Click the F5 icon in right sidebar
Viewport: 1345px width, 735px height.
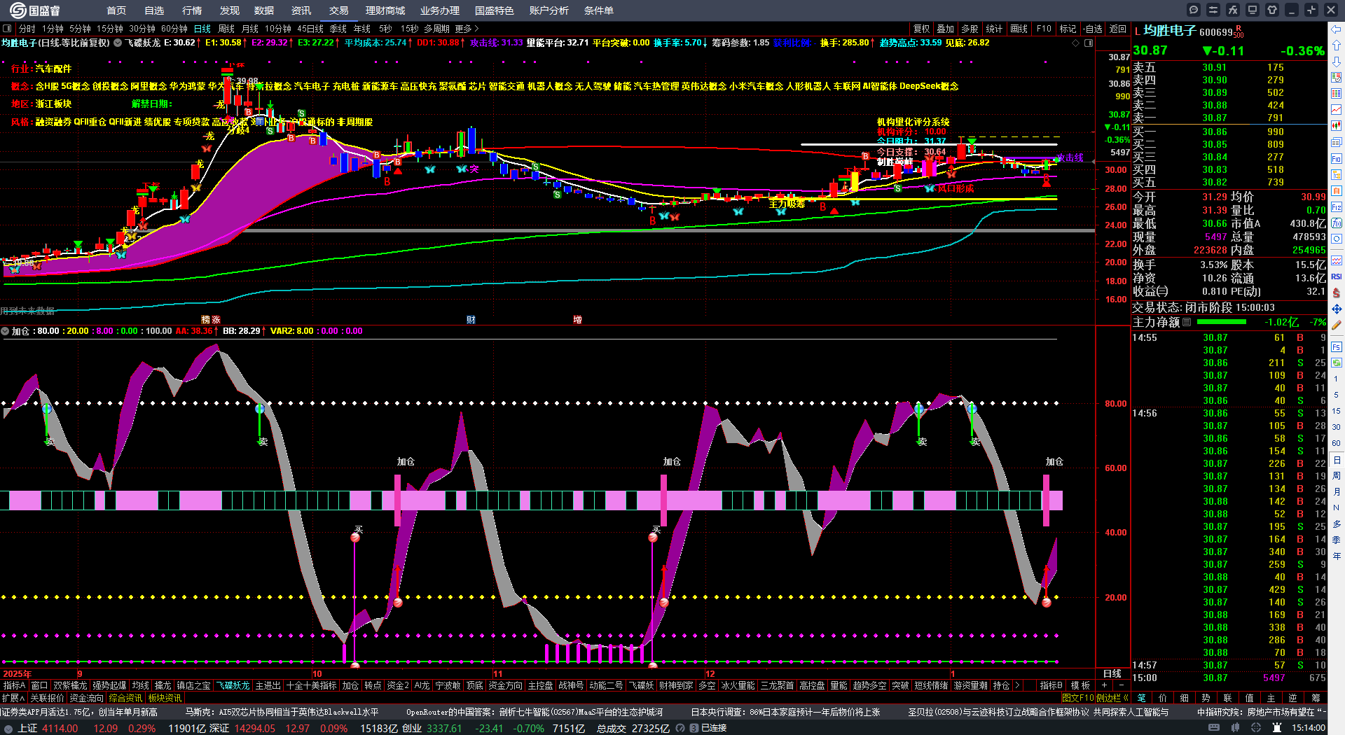(1337, 346)
